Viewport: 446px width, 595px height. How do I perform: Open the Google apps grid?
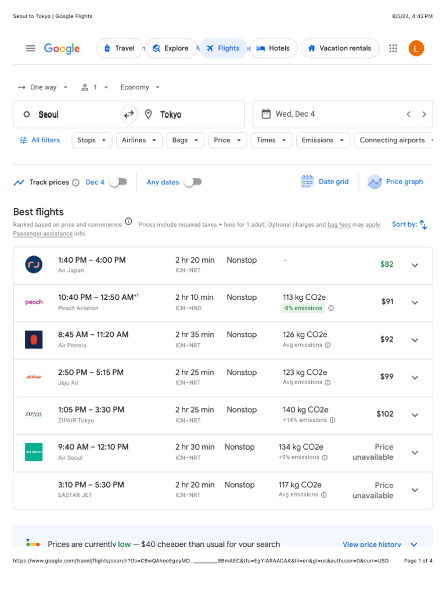tap(393, 48)
